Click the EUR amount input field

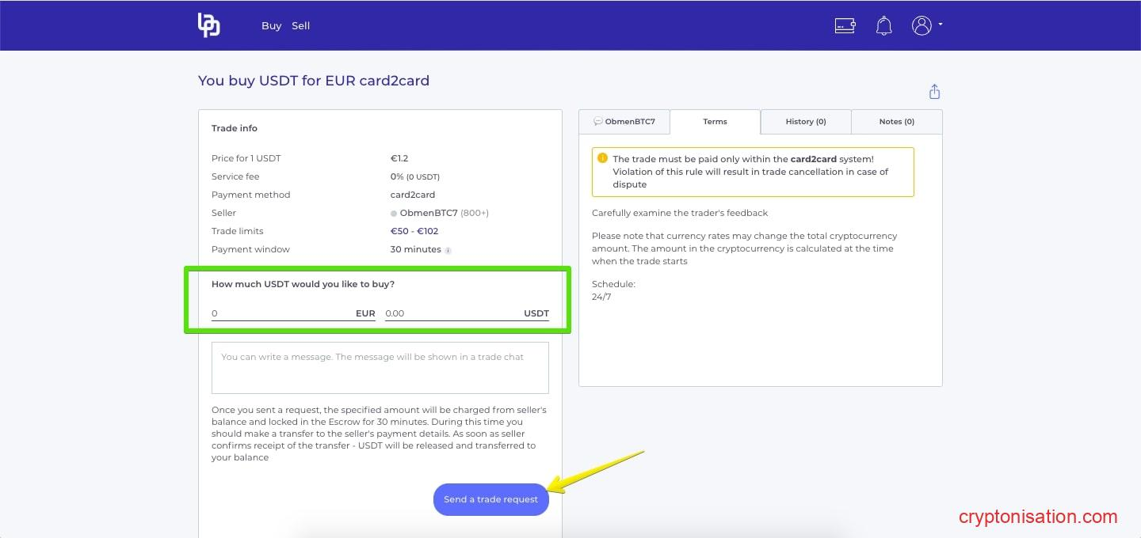(x=281, y=313)
